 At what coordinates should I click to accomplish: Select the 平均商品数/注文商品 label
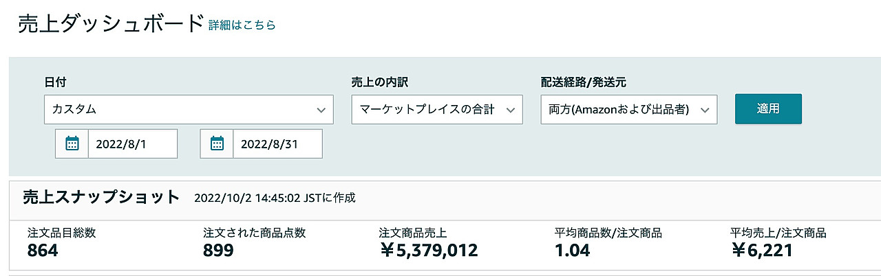click(x=608, y=233)
